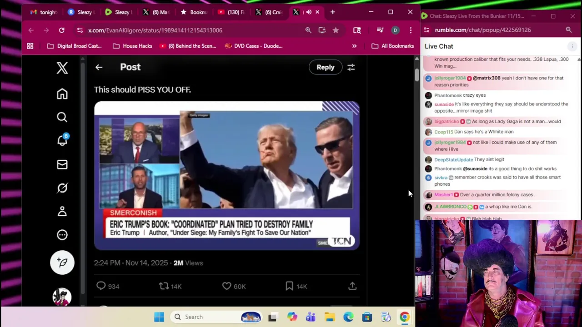The height and width of the screenshot is (327, 582).
Task: Open Google Lens search icon in toolbar
Action: (x=357, y=30)
